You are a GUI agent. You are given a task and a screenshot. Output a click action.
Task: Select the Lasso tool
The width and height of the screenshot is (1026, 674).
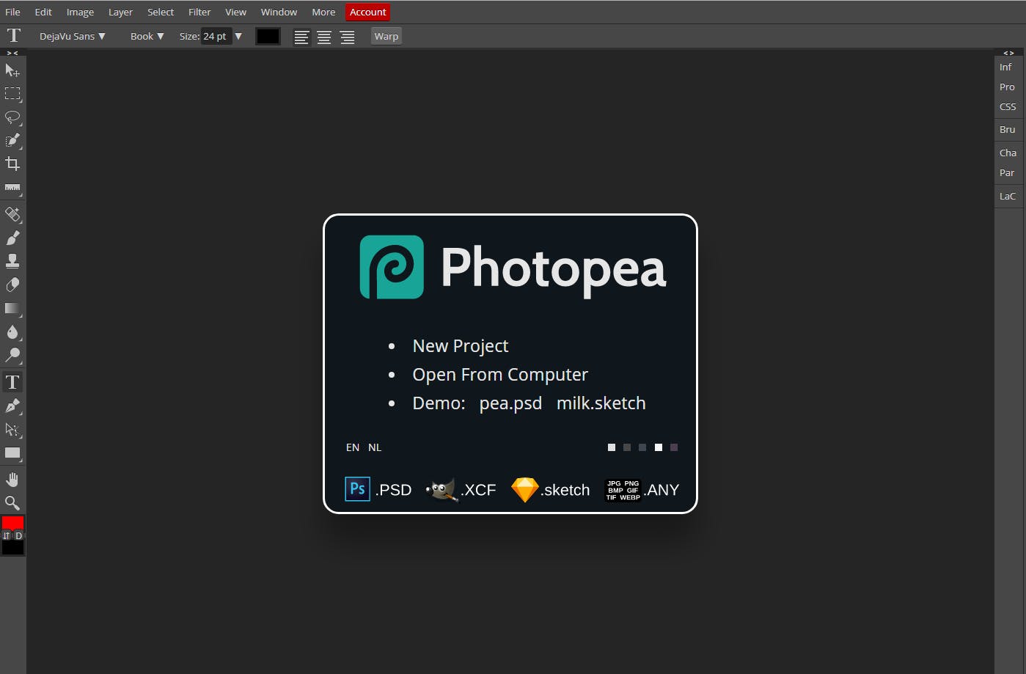[12, 117]
